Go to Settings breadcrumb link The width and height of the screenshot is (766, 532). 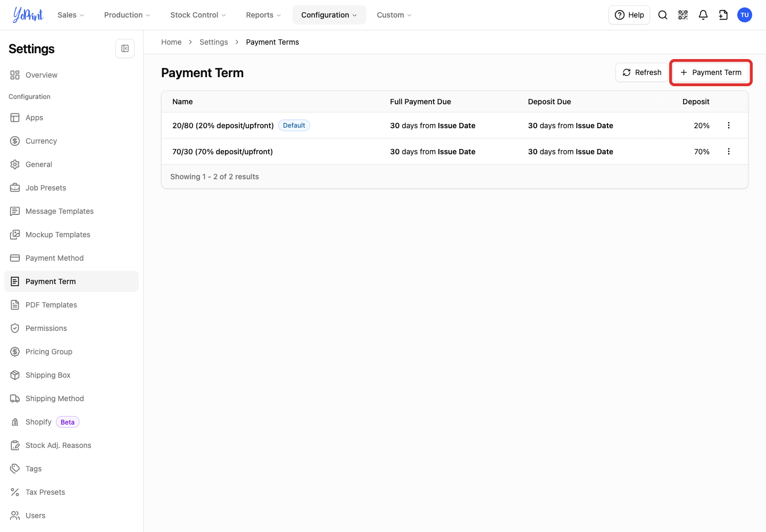[214, 42]
